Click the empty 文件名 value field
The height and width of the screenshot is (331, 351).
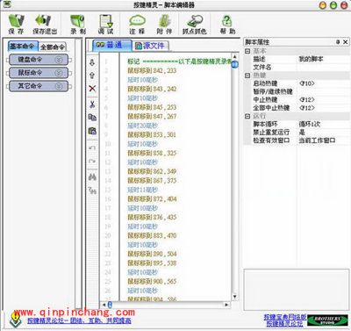[323, 67]
